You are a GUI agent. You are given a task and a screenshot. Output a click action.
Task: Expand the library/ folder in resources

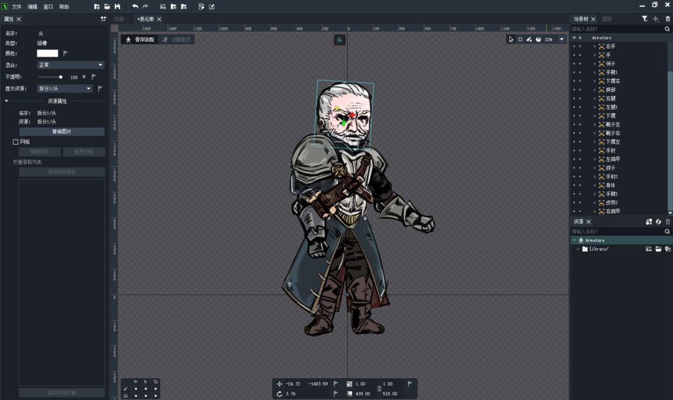coord(578,249)
